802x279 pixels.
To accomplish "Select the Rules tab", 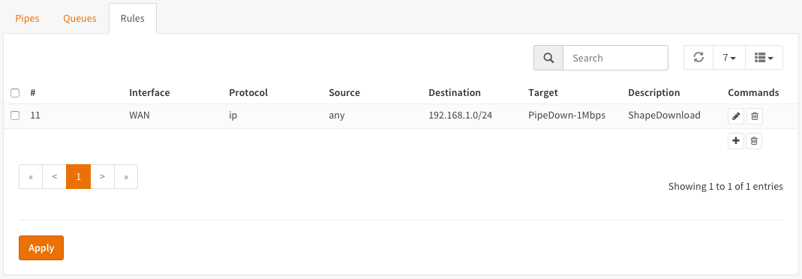I will pyautogui.click(x=133, y=19).
